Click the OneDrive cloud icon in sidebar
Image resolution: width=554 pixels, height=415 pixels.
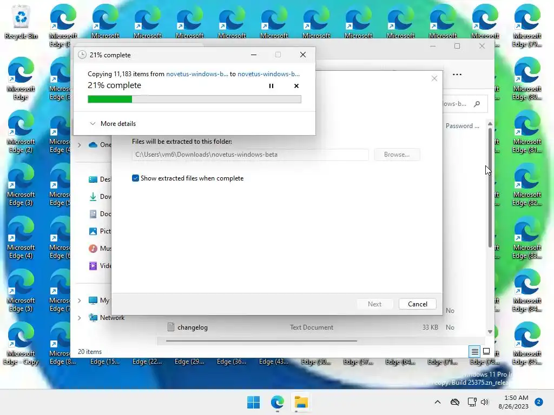(93, 145)
